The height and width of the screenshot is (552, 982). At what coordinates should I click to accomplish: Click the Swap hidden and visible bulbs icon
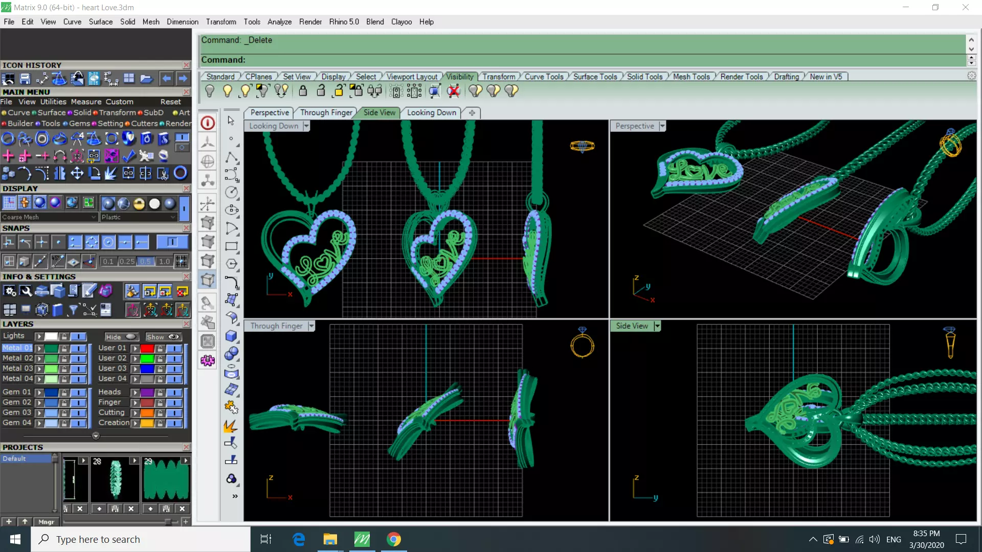(x=281, y=91)
